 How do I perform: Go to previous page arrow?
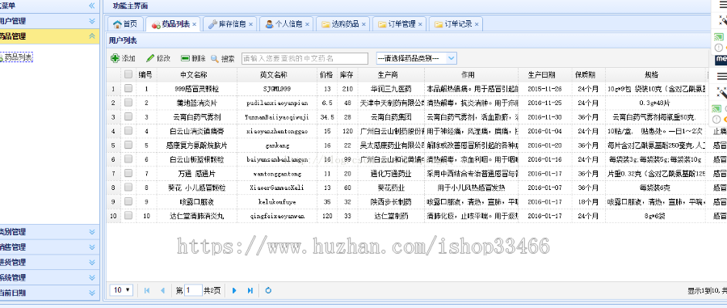coord(162,290)
